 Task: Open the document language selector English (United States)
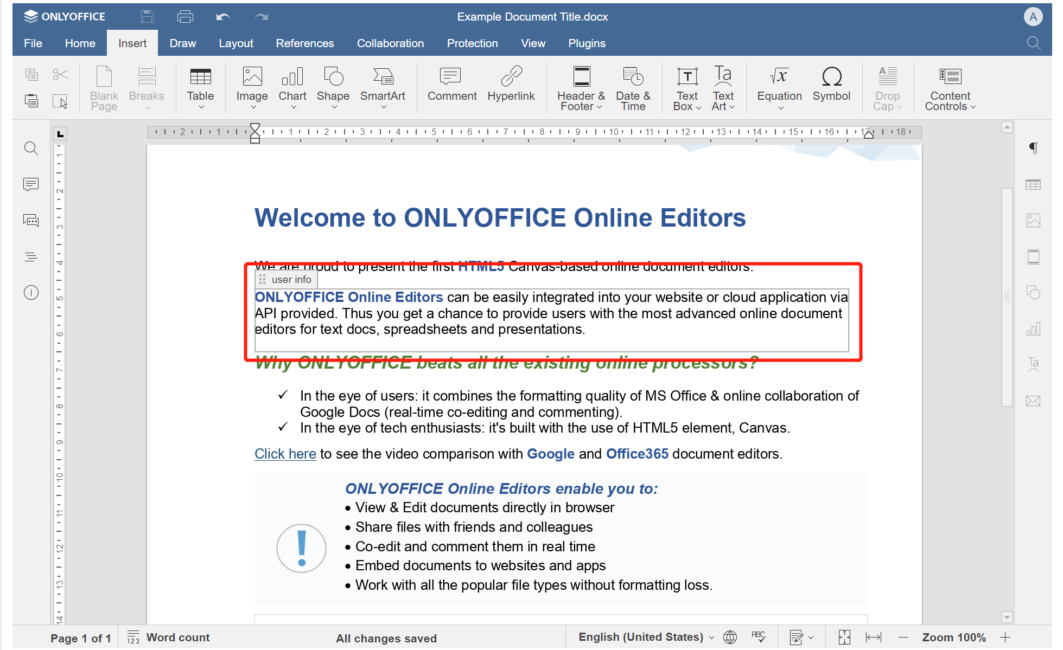pos(646,637)
